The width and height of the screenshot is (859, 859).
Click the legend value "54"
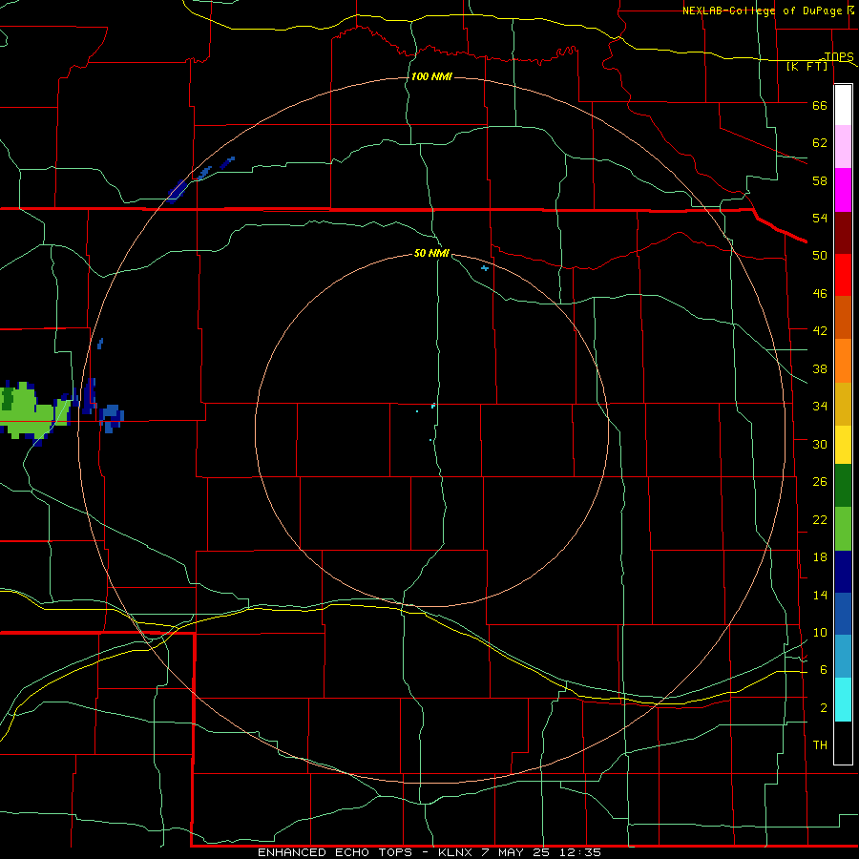[x=820, y=218]
